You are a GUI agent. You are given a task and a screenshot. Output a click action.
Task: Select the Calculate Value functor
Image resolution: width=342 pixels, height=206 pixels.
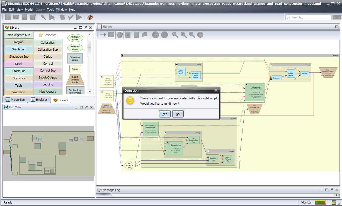75,58
